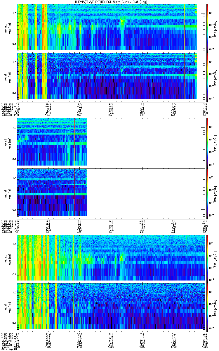Click R_RE_SM label under the THD panels
219x351 pixels.
point(6,232)
